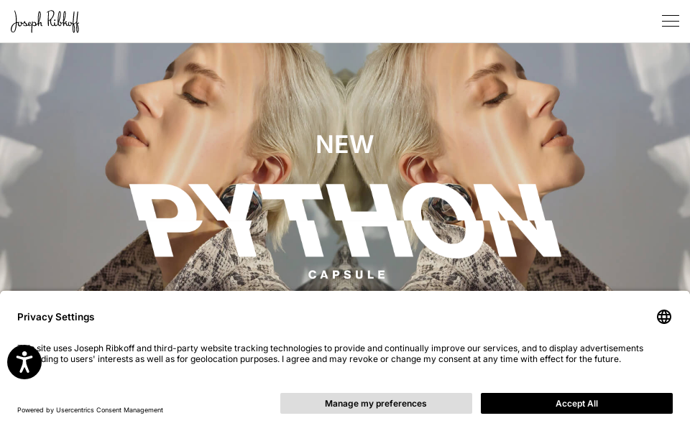Click the Joseph Ribkoff logo
690x431 pixels.
pos(45,22)
